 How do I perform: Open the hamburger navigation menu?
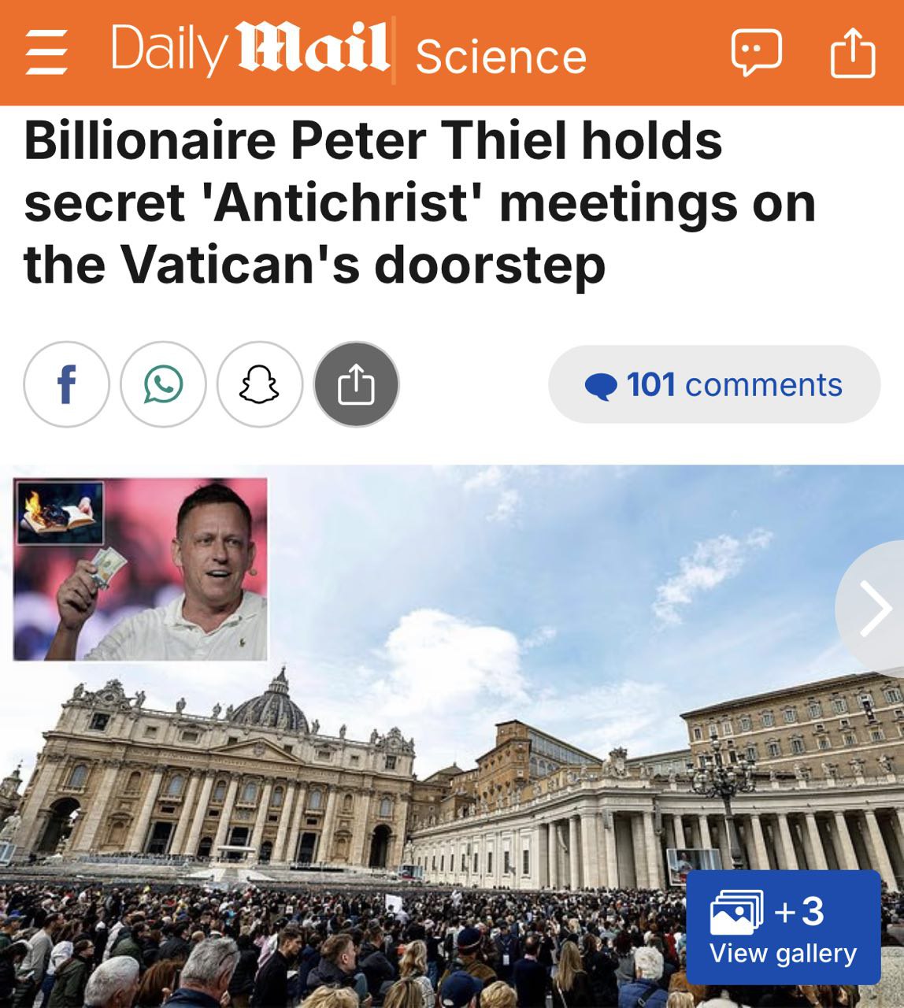[46, 54]
